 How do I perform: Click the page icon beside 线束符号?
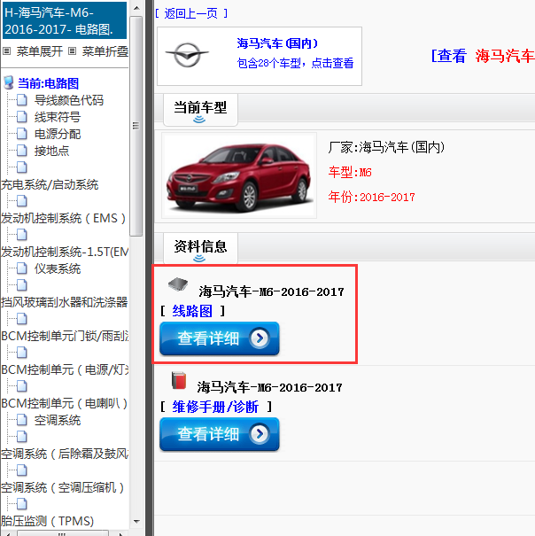22,117
